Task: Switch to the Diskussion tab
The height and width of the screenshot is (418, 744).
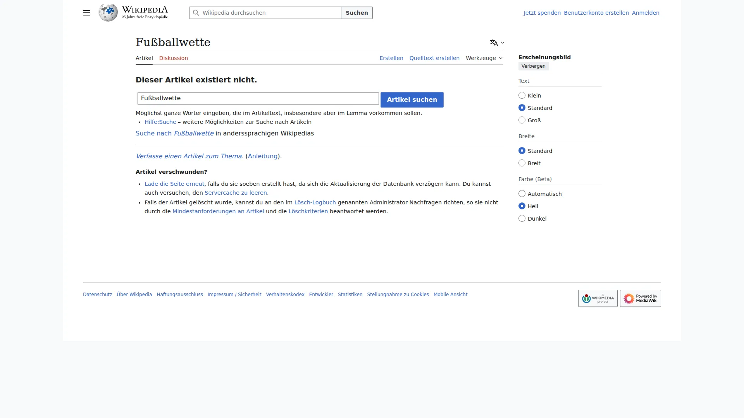Action: pos(173,58)
